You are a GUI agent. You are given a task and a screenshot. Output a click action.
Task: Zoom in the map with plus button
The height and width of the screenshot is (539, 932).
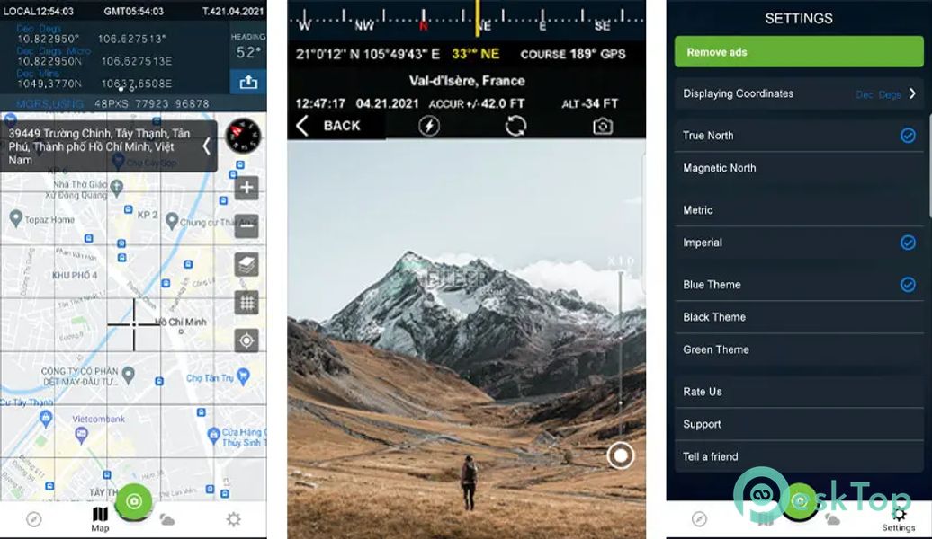click(x=246, y=188)
